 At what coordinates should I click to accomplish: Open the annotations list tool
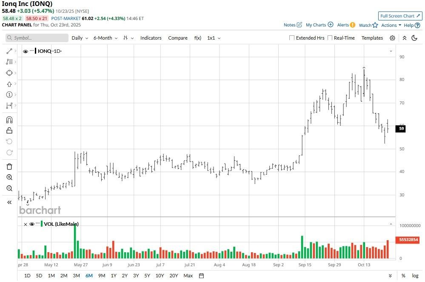point(9,61)
